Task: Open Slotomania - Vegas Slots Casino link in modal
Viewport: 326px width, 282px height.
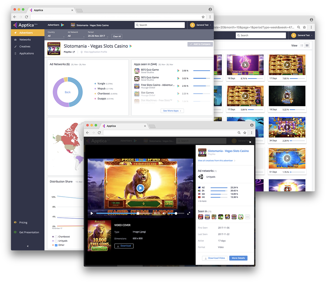Action: [x=228, y=151]
